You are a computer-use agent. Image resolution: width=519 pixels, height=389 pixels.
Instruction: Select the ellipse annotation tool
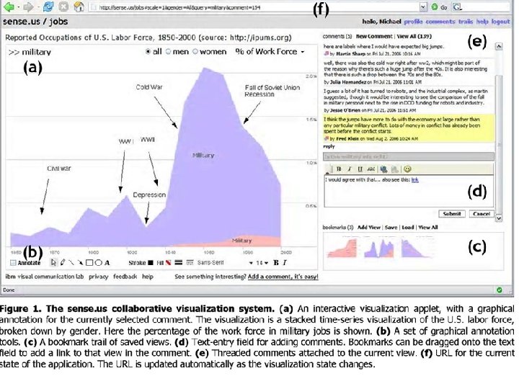(x=98, y=263)
